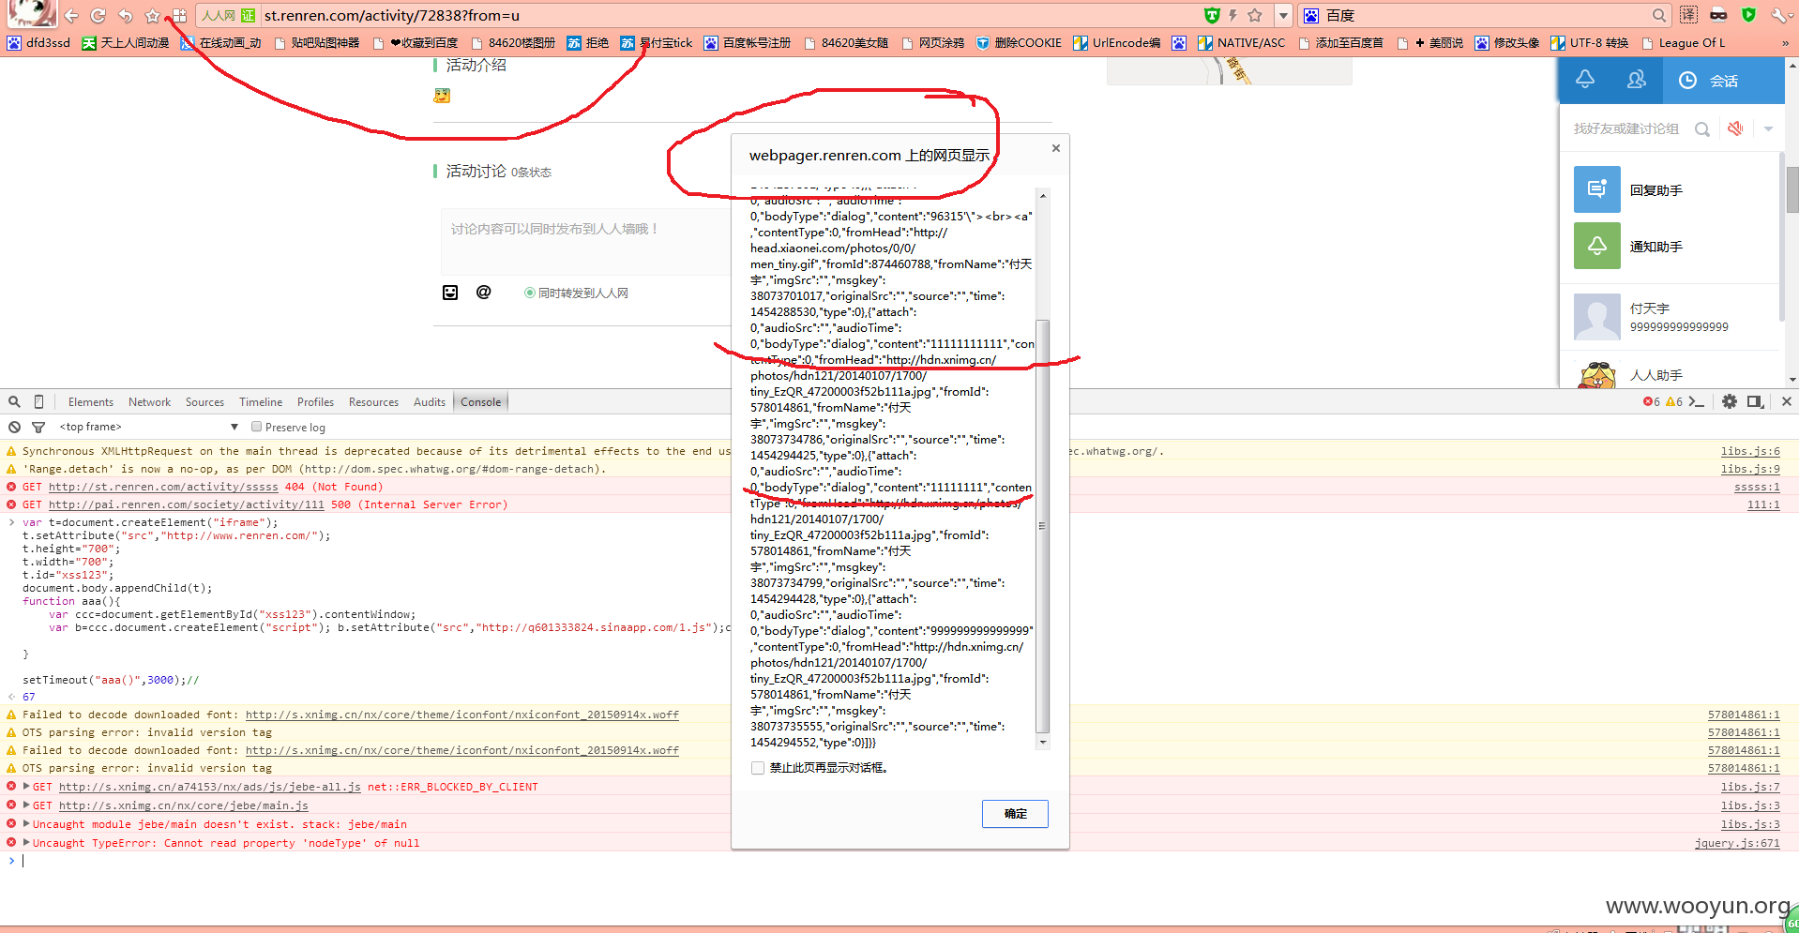The image size is (1799, 933).
Task: Click DevTools inspect element magnifier icon
Action: point(14,401)
